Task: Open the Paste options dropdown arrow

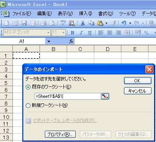Action: (x=106, y=23)
